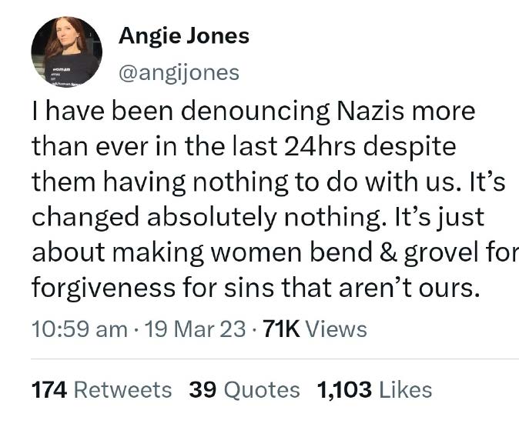Show the 174 Retweets list

(x=102, y=389)
